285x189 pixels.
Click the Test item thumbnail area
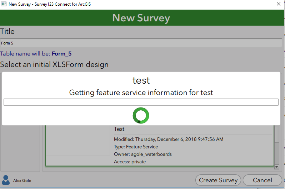(77, 141)
